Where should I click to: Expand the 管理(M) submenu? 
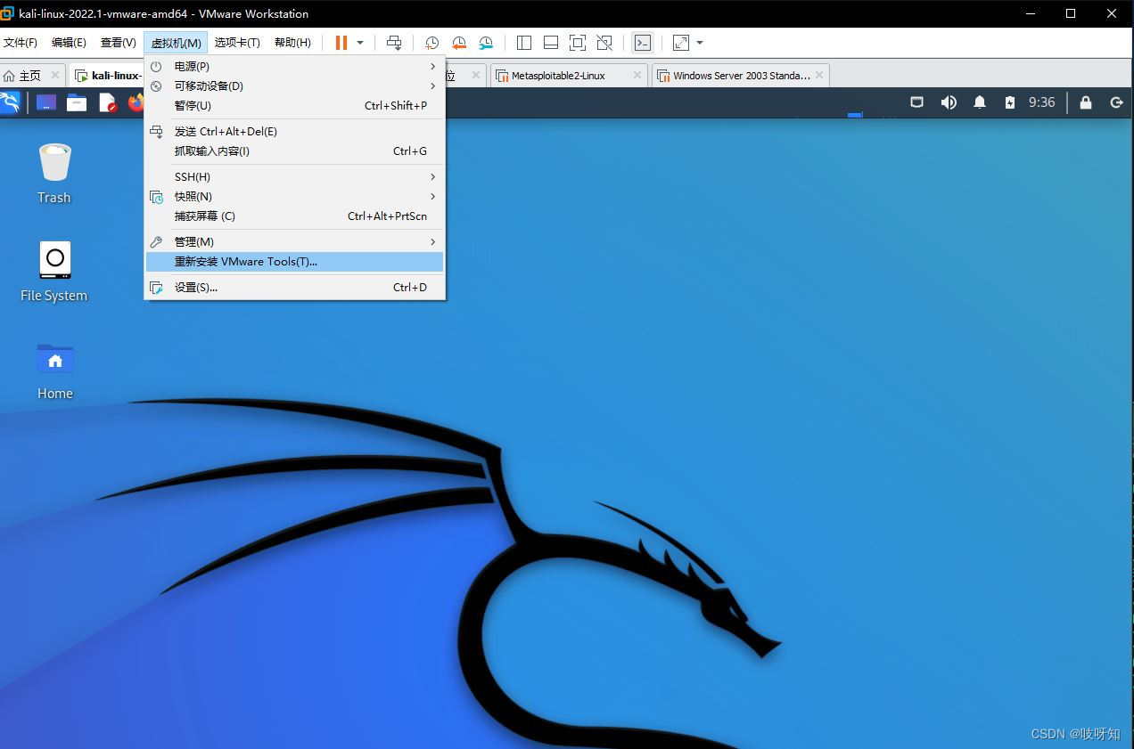pos(294,242)
